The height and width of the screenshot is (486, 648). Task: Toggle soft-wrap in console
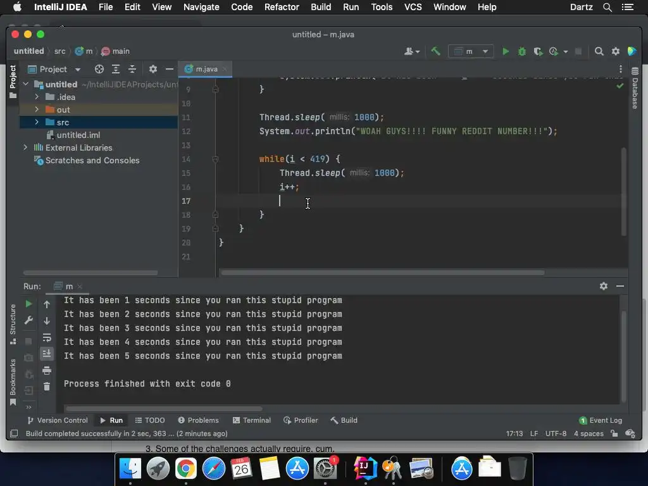tap(47, 338)
